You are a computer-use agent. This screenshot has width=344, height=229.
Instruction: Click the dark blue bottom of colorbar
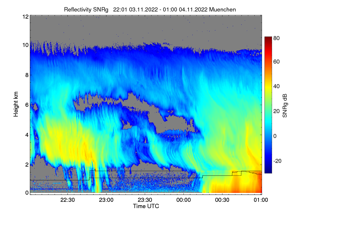click(268, 171)
